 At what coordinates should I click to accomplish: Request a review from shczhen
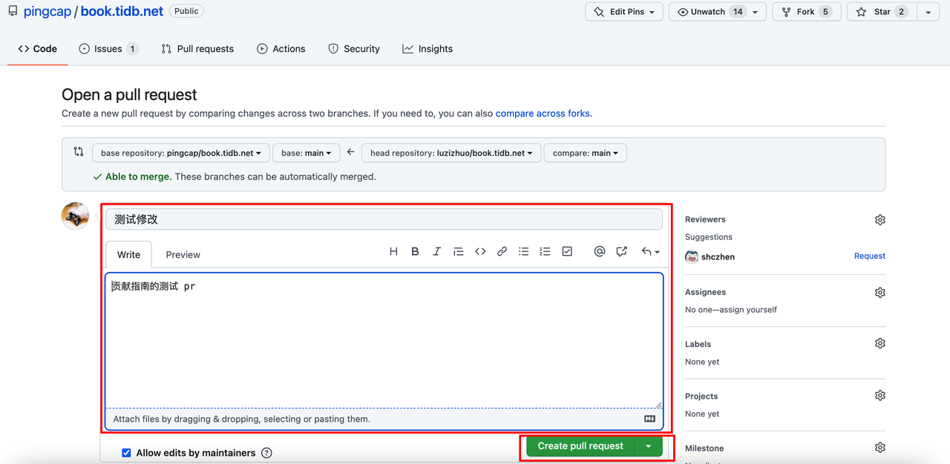pos(869,256)
